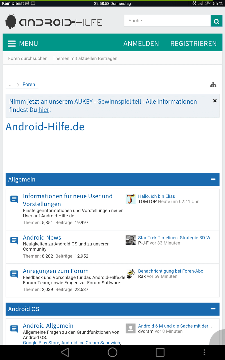Click 'vor 59 Minuten' timestamp
This screenshot has height=360, width=225.
click(162, 276)
